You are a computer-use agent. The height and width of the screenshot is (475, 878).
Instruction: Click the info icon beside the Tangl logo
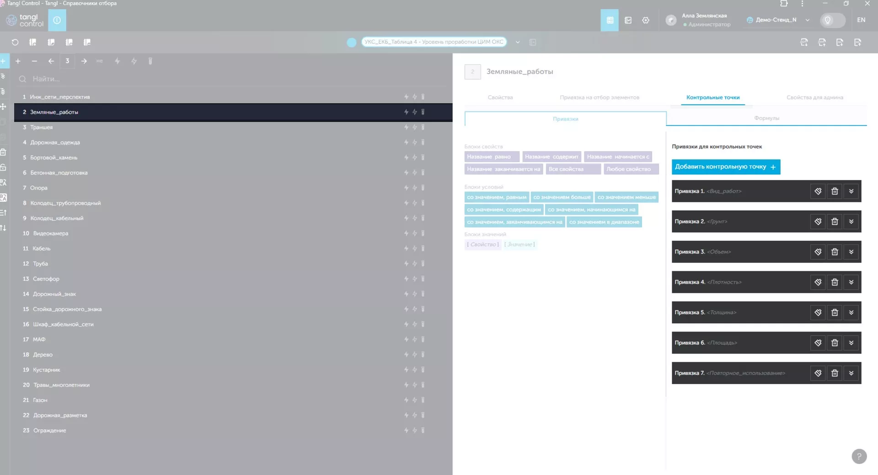click(57, 21)
